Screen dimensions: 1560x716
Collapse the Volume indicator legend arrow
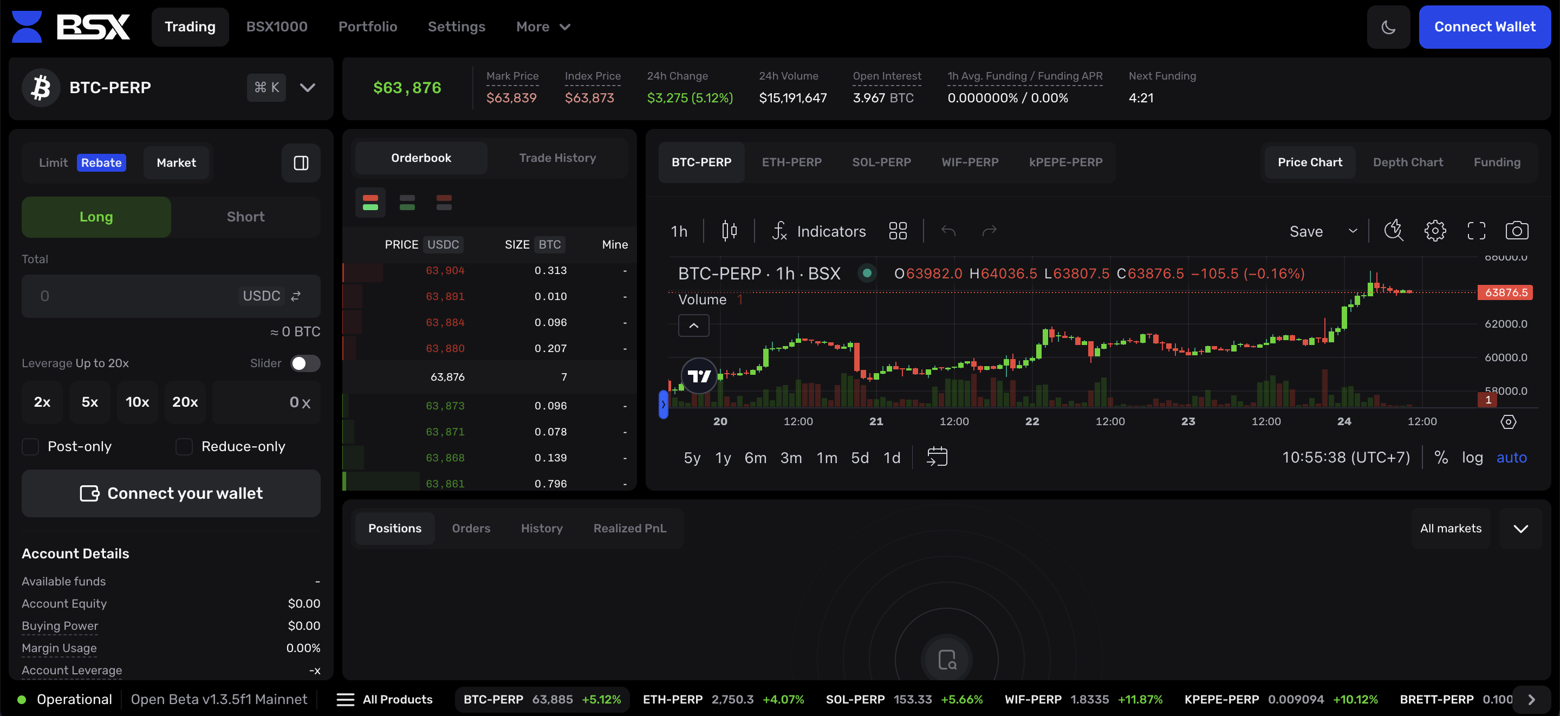(693, 326)
